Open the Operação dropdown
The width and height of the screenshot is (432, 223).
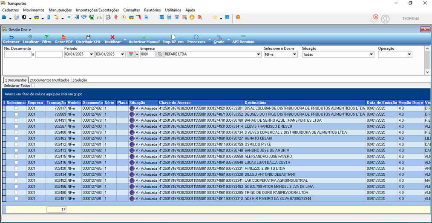click(409, 54)
